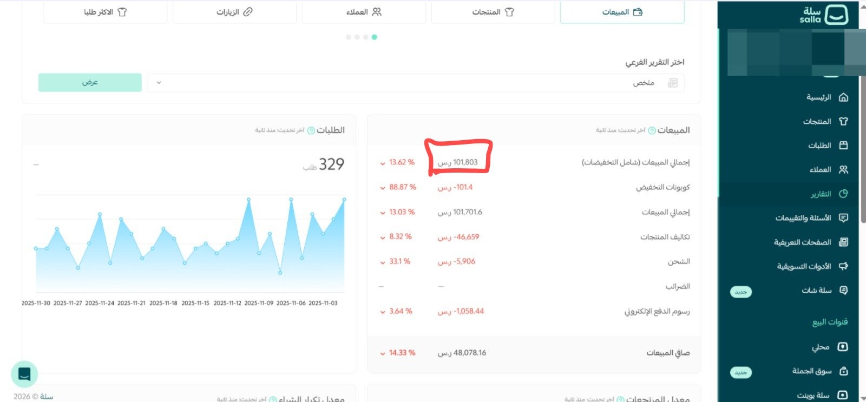Screen dimensions: 866x402
Task: Switch to the الأكثر طلبا report tab
Action: point(105,12)
